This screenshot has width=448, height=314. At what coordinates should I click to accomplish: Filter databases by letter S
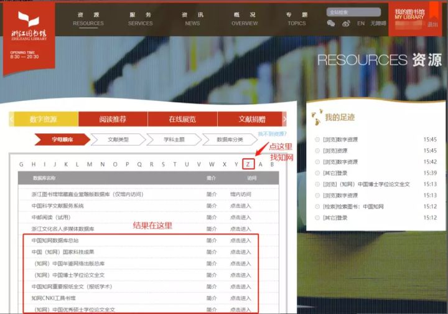(x=163, y=164)
